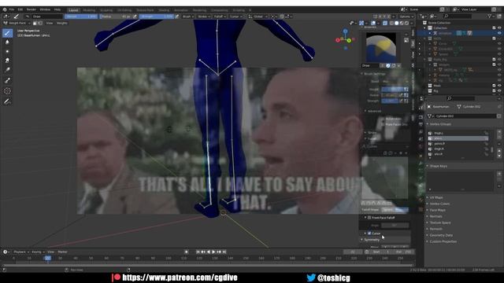Add a new vertex group with plus button
Image resolution: width=504 pixels, height=283 pixels.
click(x=498, y=132)
